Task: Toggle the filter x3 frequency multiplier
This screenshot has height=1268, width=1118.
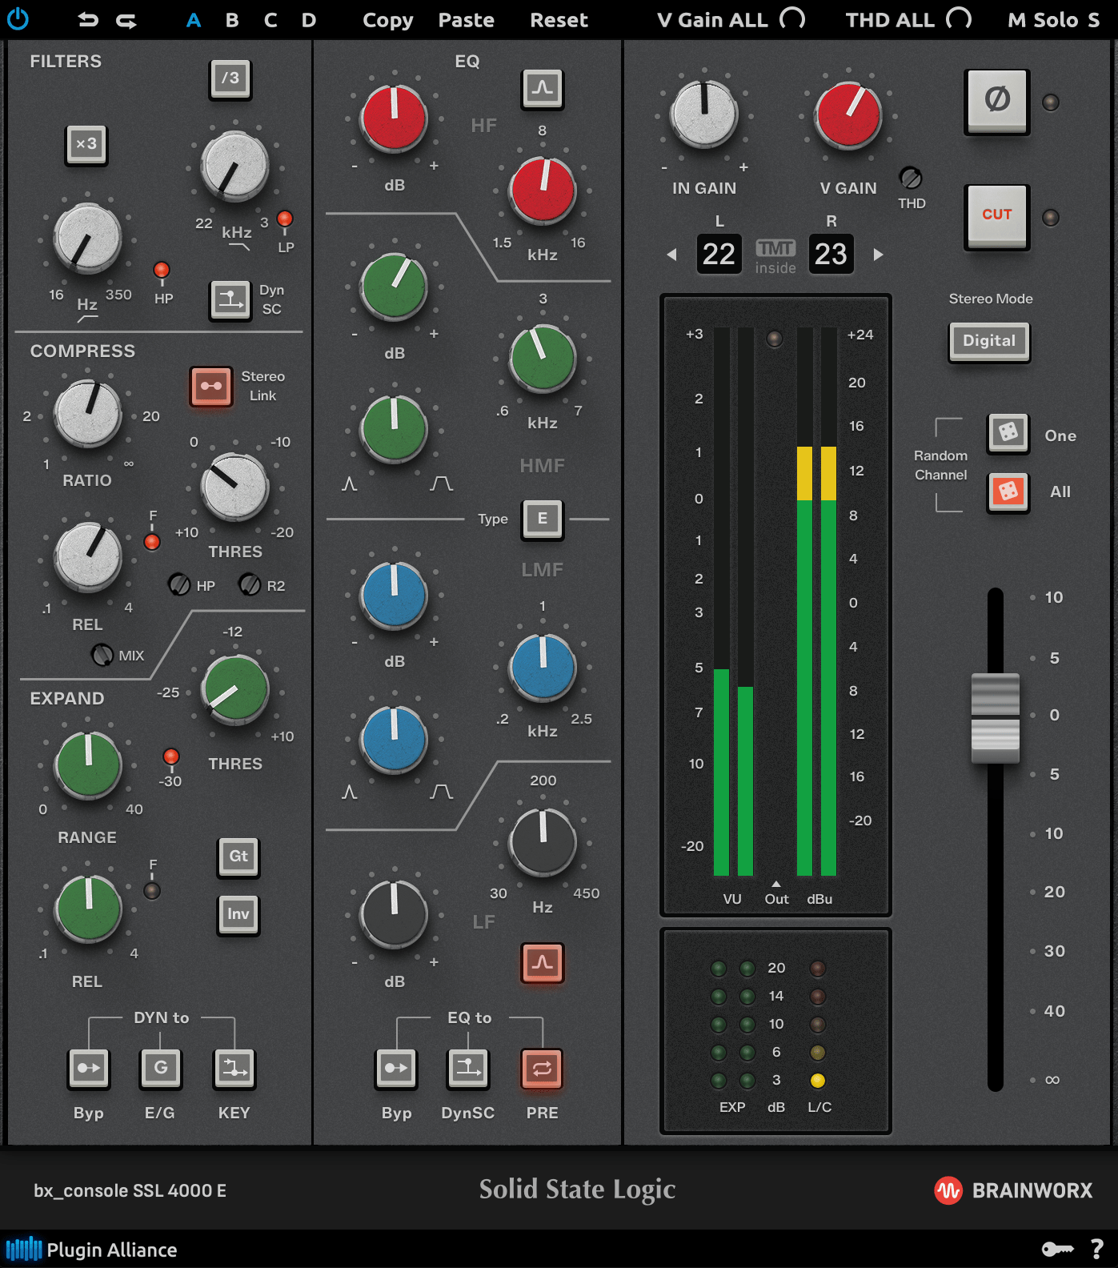Action: [x=86, y=145]
